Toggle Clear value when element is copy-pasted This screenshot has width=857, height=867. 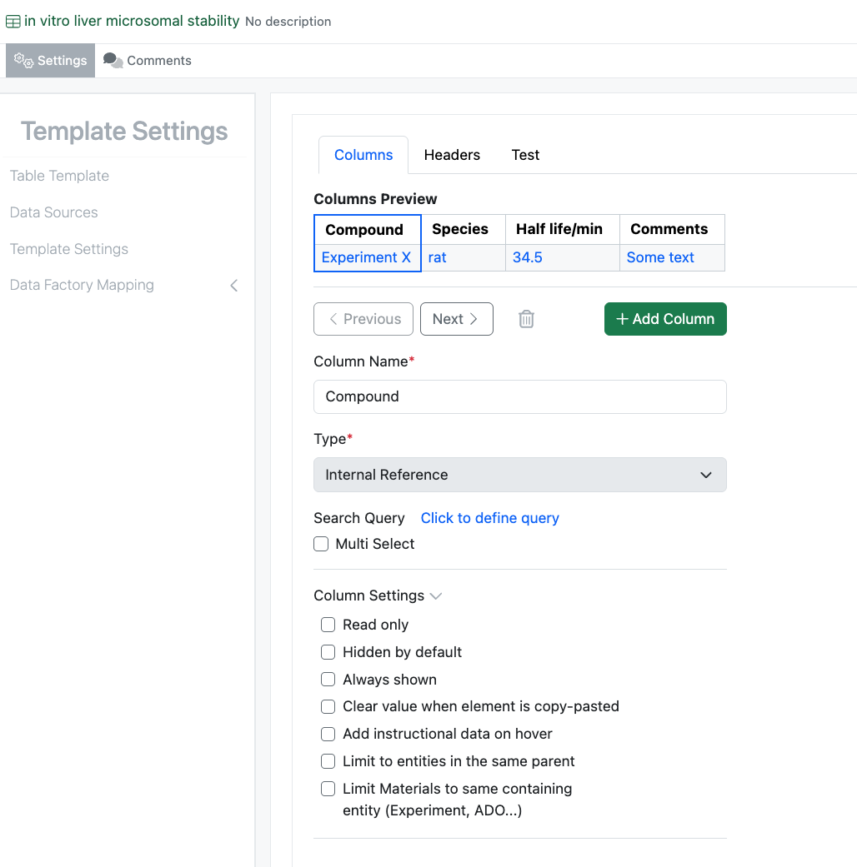pyautogui.click(x=328, y=706)
